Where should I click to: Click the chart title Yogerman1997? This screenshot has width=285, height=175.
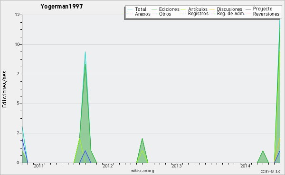coord(62,7)
